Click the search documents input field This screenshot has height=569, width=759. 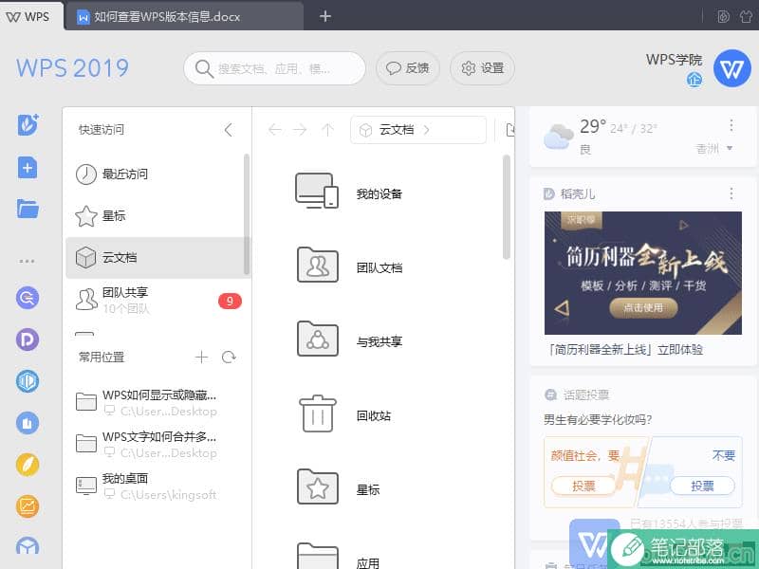[274, 68]
